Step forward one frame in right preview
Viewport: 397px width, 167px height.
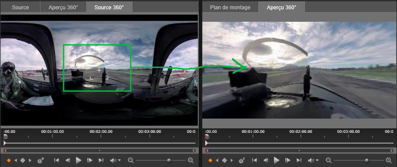pyautogui.click(x=288, y=160)
